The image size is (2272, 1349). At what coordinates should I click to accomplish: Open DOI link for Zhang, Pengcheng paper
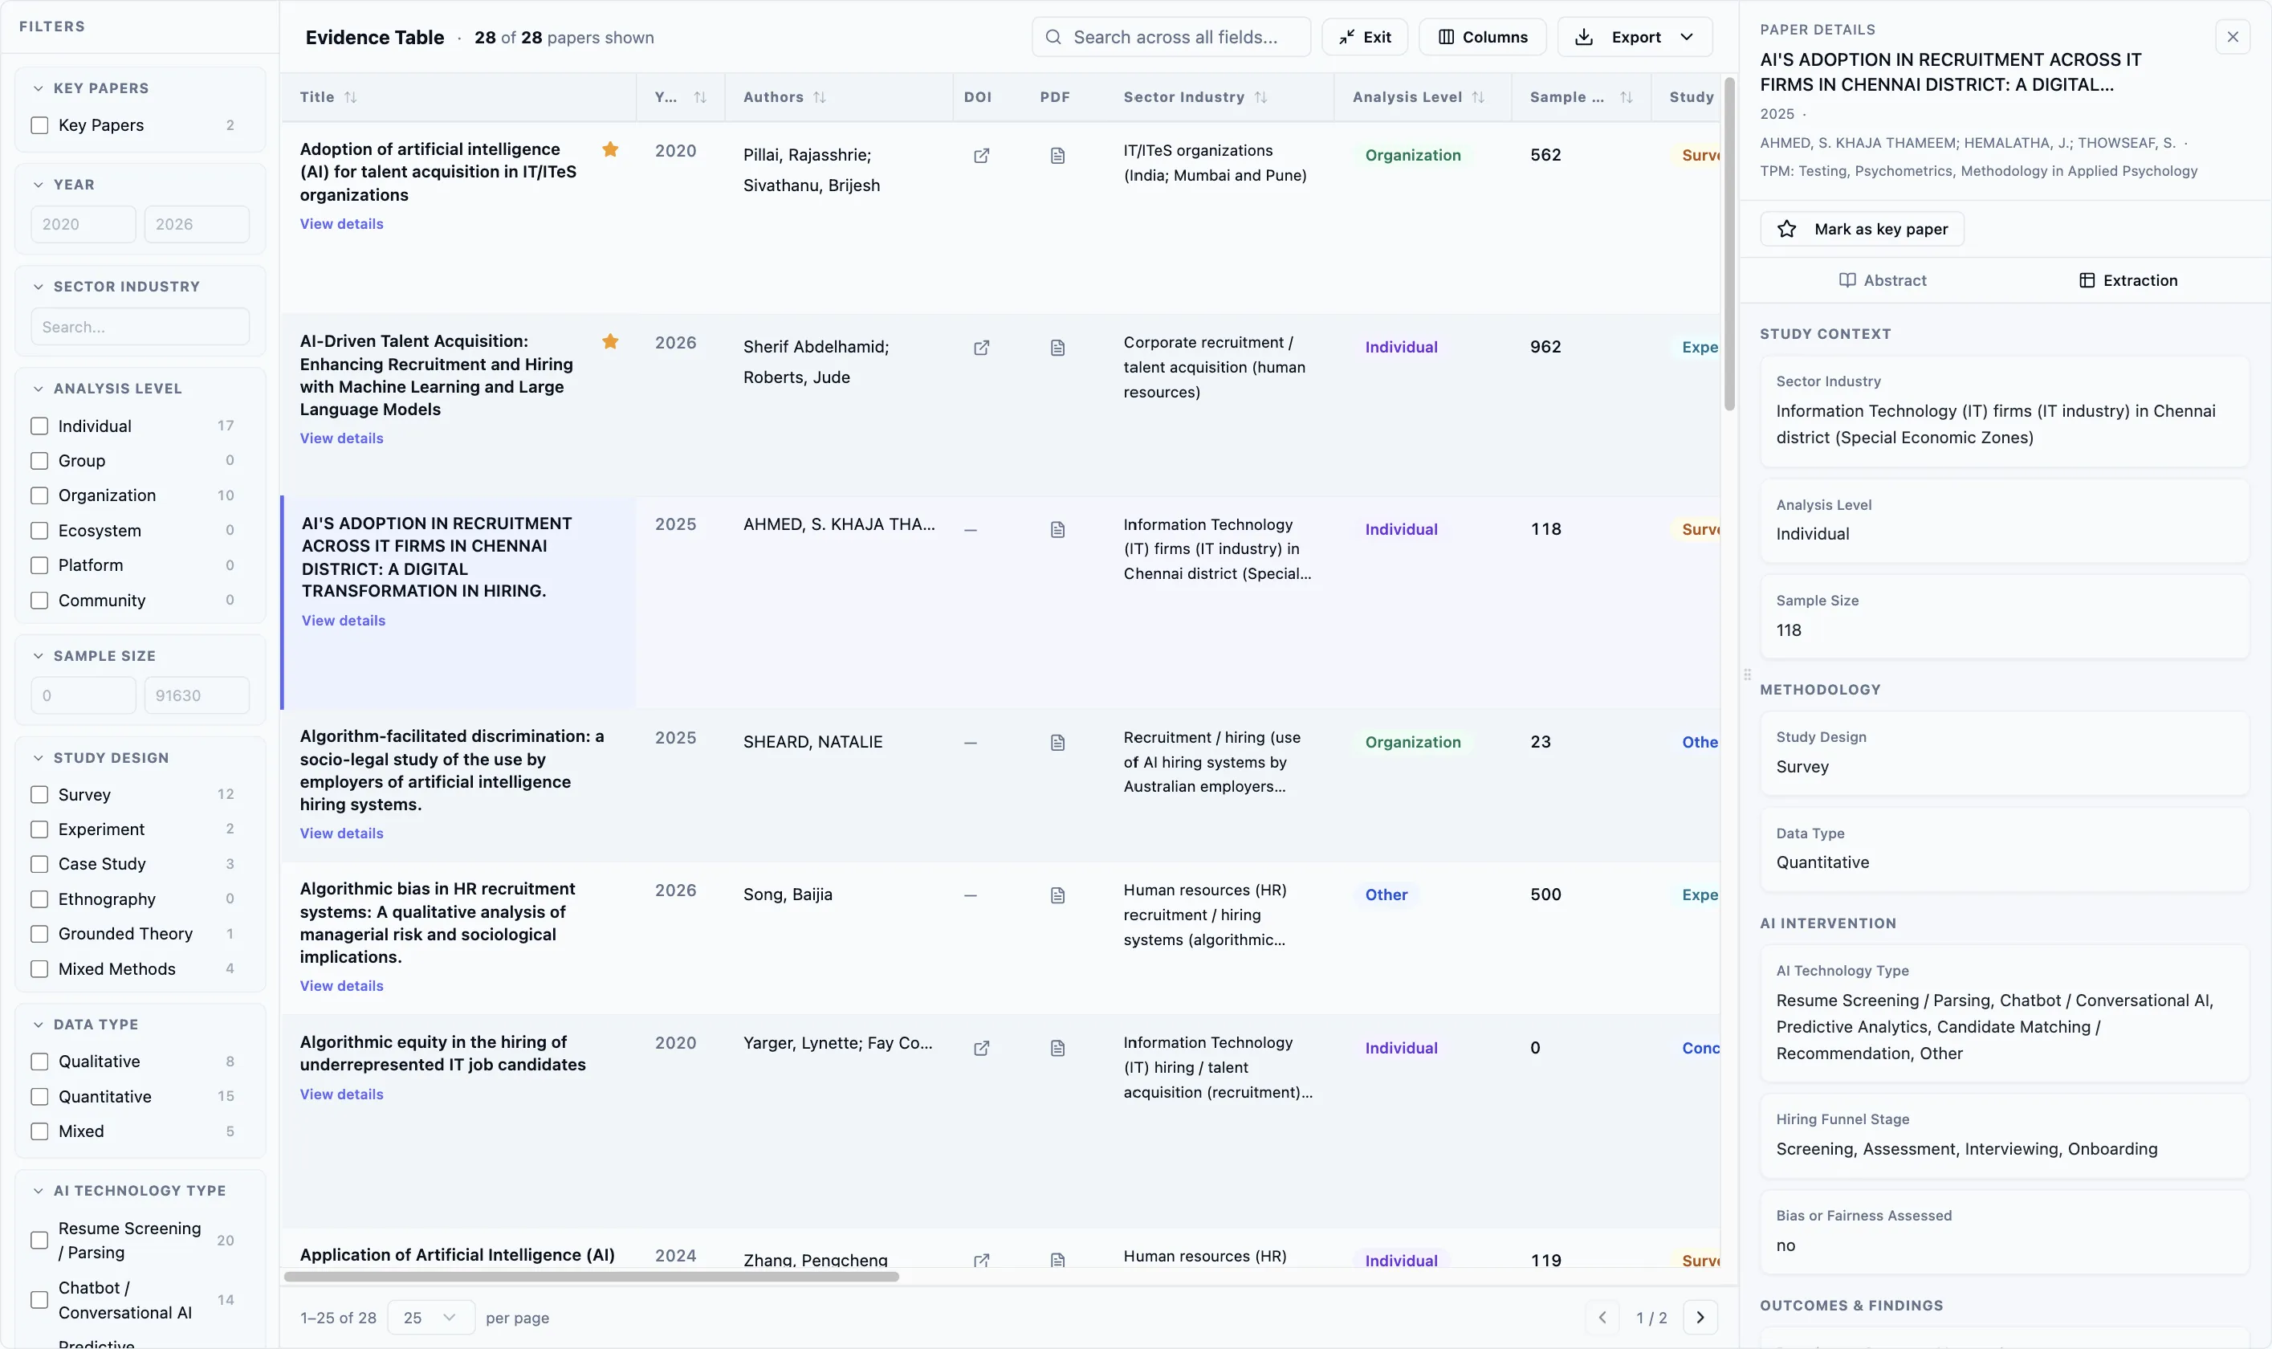[980, 1260]
